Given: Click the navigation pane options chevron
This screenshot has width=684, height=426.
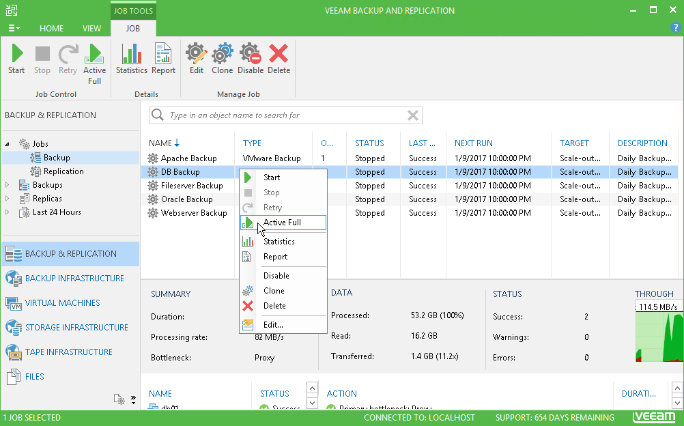Looking at the screenshot, I should click(133, 399).
